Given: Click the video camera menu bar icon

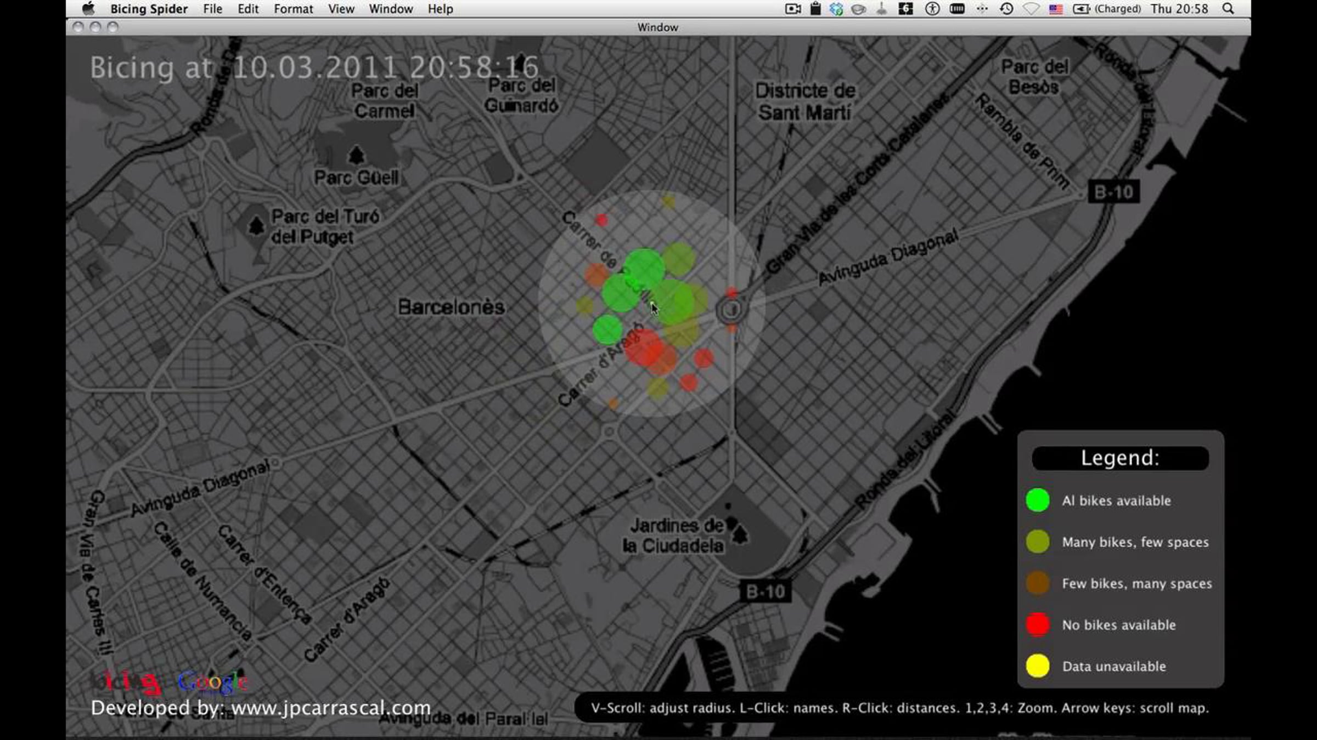Looking at the screenshot, I should pos(793,9).
